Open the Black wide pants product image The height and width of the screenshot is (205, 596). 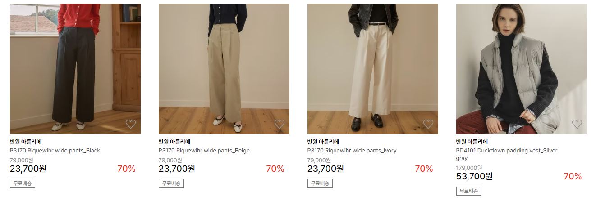tap(75, 69)
